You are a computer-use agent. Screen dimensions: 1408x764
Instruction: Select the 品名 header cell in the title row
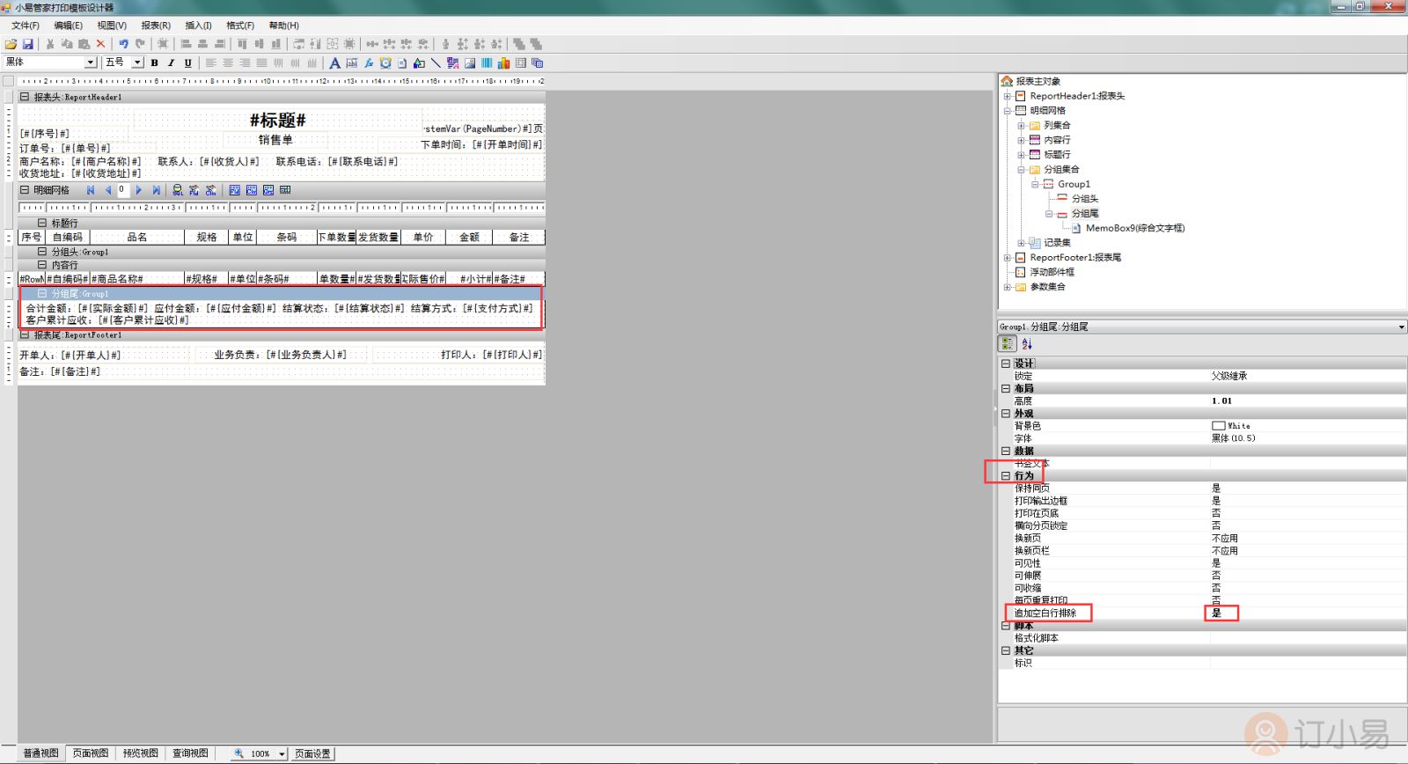(x=137, y=237)
